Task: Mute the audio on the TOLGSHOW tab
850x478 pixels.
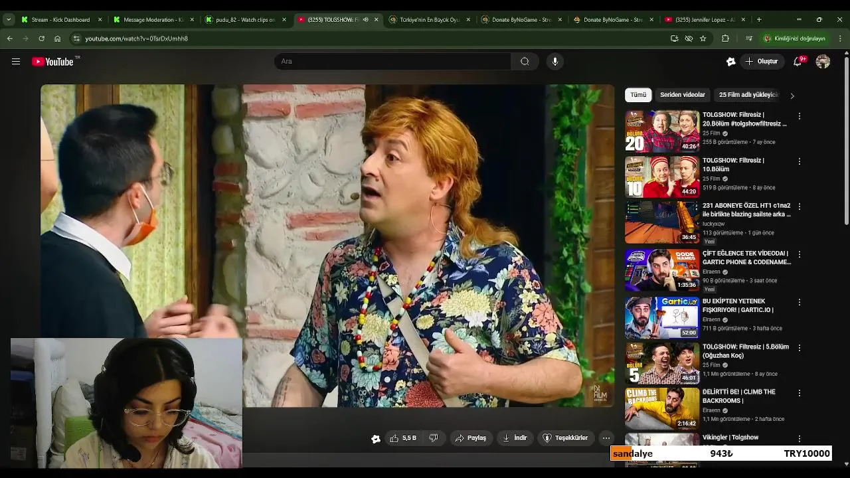Action: (365, 20)
